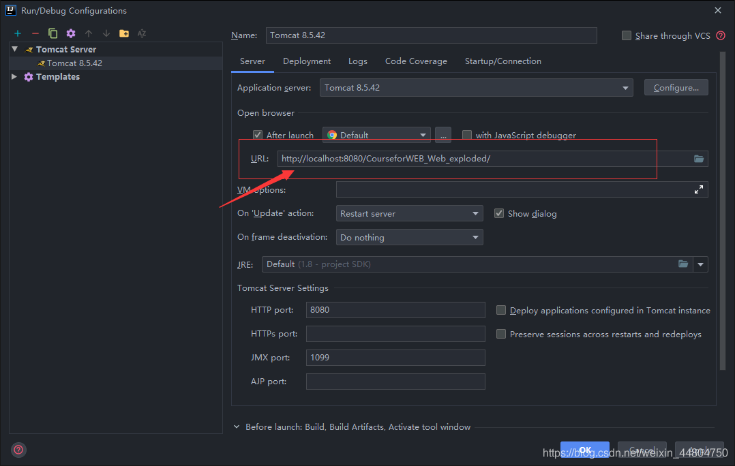Enable Share through VCS checkbox
Viewport: 735px width, 466px height.
tap(626, 35)
